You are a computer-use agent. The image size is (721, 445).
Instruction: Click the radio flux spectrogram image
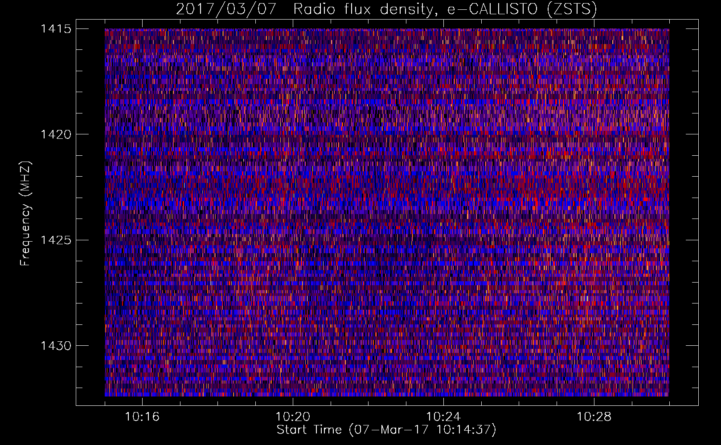click(x=387, y=212)
